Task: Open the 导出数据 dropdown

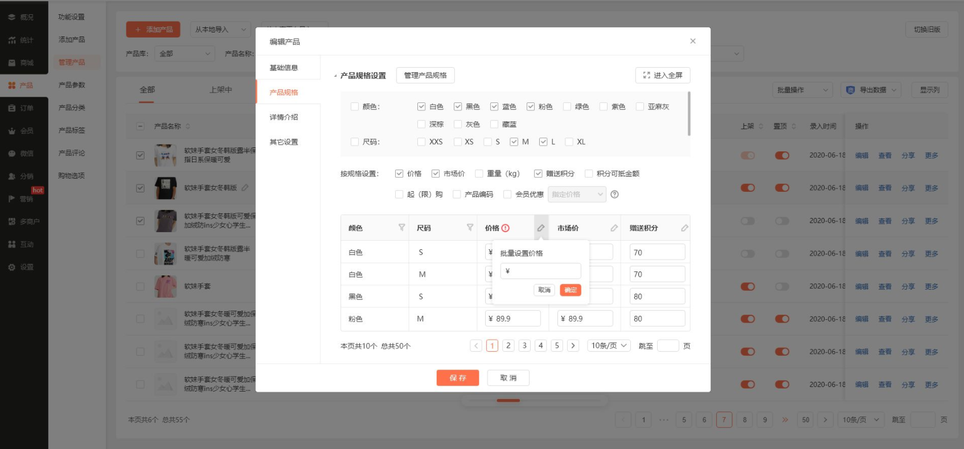Action: tap(871, 90)
